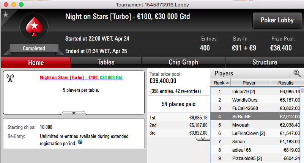Image resolution: width=304 pixels, height=163 pixels.
Task: Switch to the Tables tab
Action: coord(106,62)
